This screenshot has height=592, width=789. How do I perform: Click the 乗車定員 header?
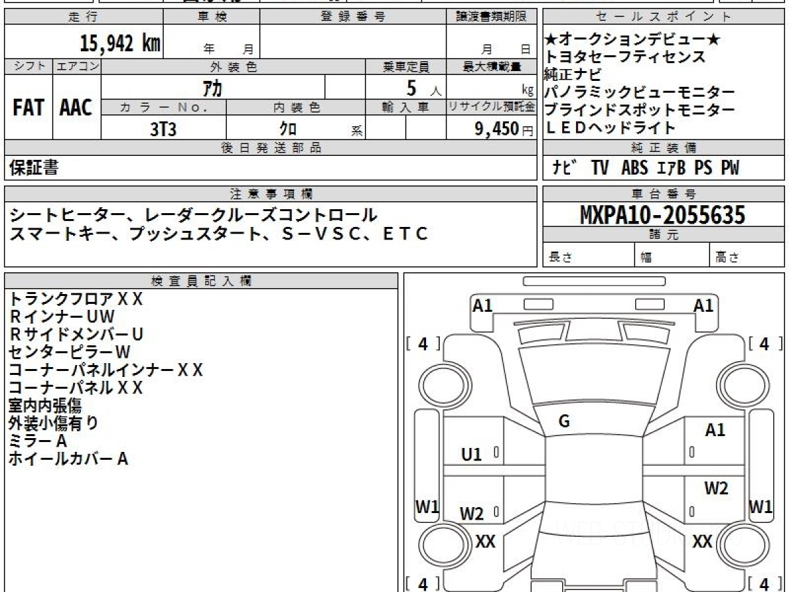[x=406, y=66]
